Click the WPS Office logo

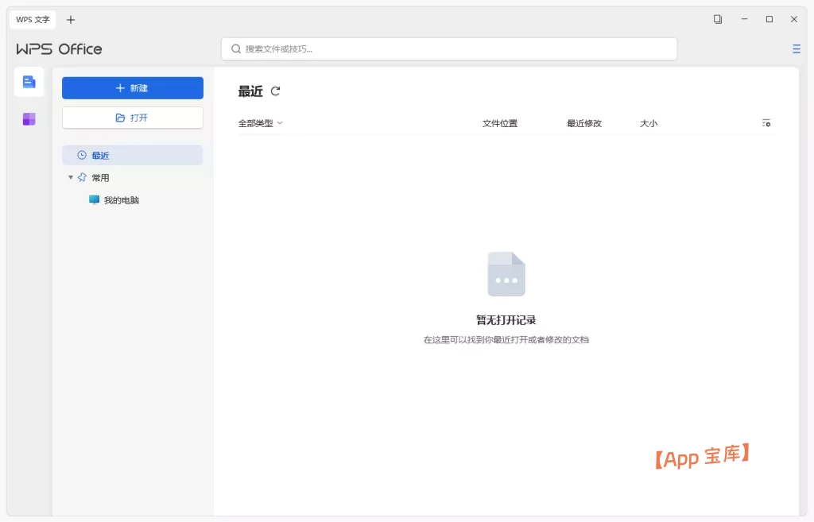[58, 48]
